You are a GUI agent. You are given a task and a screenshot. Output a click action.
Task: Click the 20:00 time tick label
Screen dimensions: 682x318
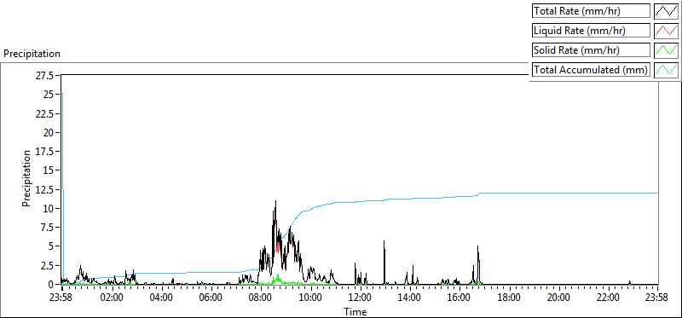tap(558, 298)
